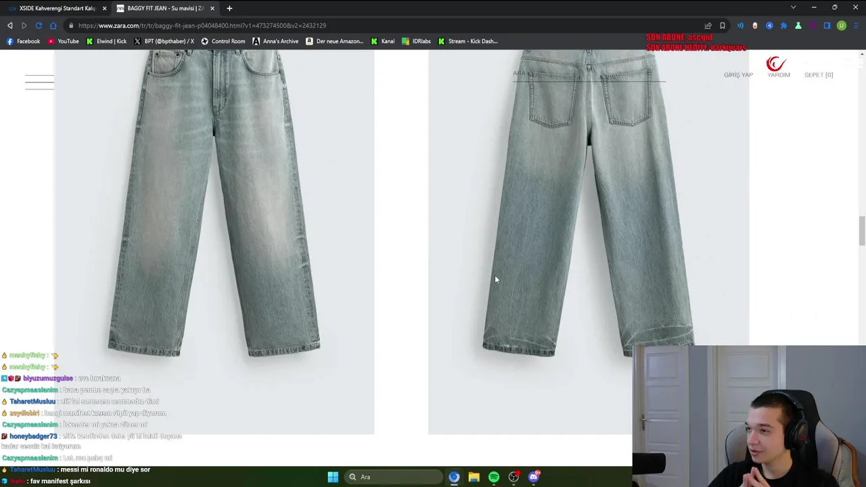
Task: Open the Elwind | Kick bookmark
Action: pyautogui.click(x=106, y=41)
